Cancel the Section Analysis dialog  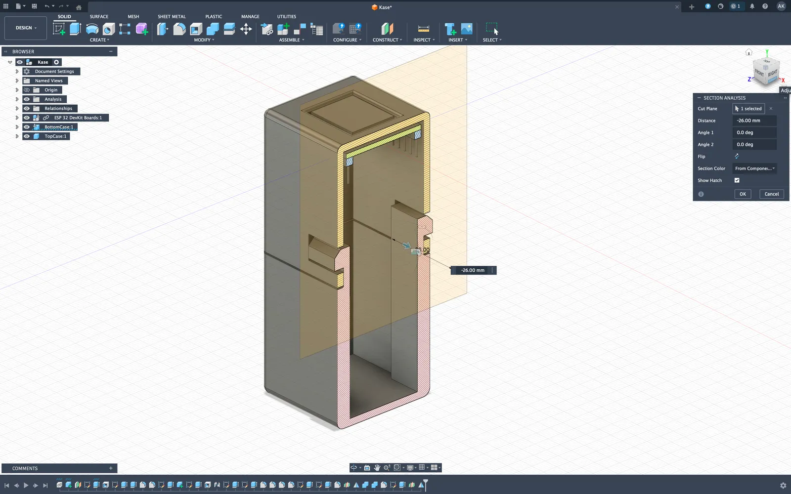click(x=771, y=194)
